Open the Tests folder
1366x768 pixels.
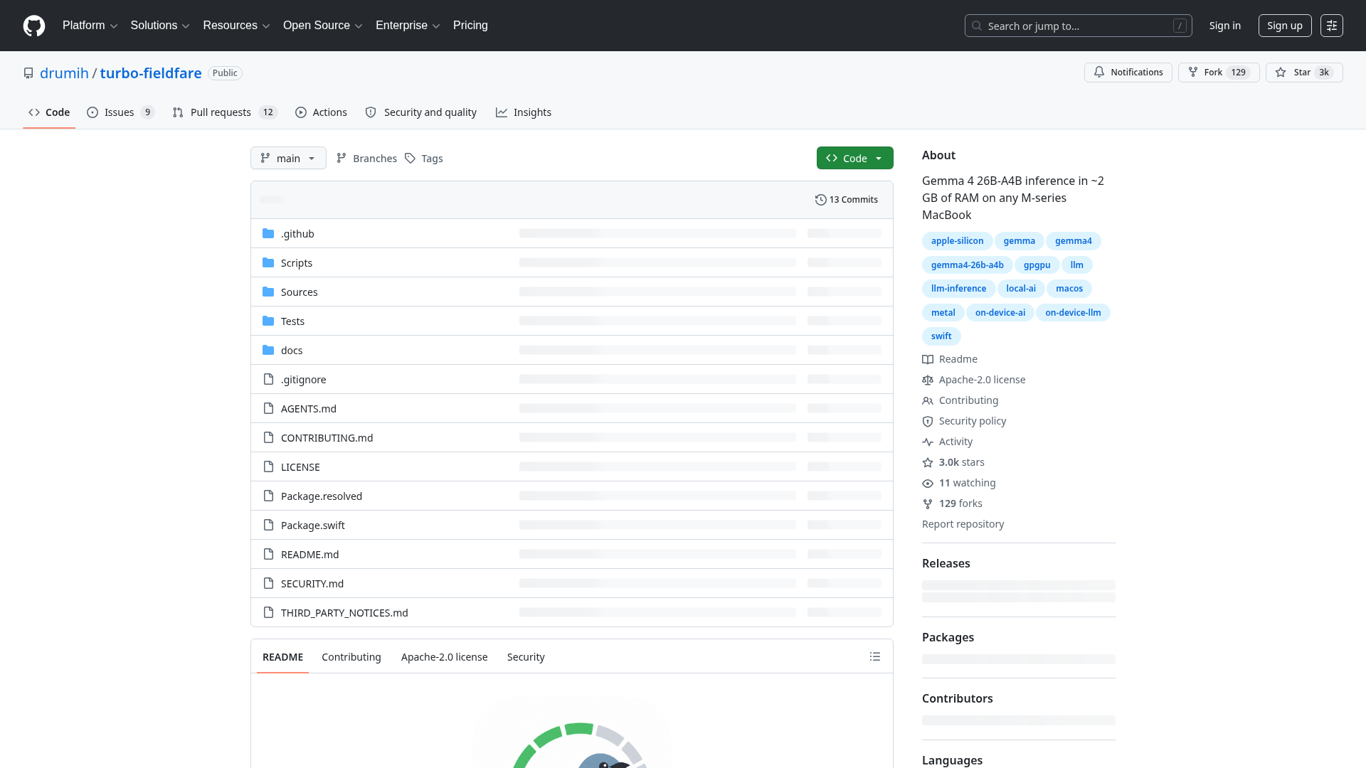click(x=292, y=321)
